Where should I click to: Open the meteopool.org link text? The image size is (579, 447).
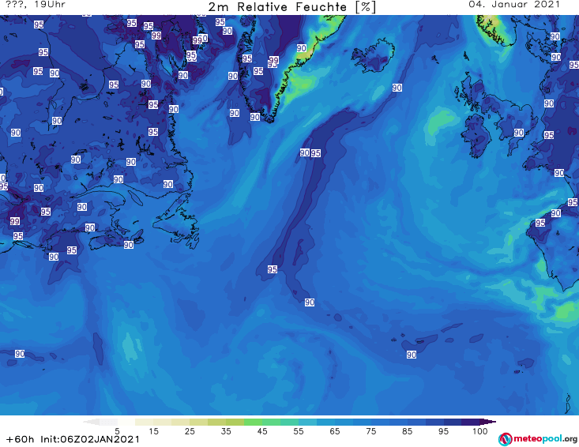pyautogui.click(x=545, y=438)
